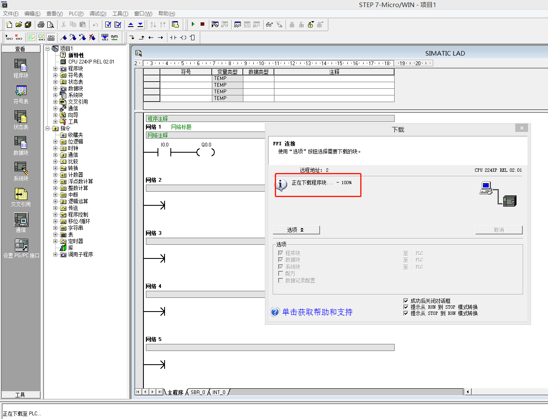Viewport: 548px width, 419px height.
Task: Open 系统块 from the navigation bar
Action: (x=21, y=171)
